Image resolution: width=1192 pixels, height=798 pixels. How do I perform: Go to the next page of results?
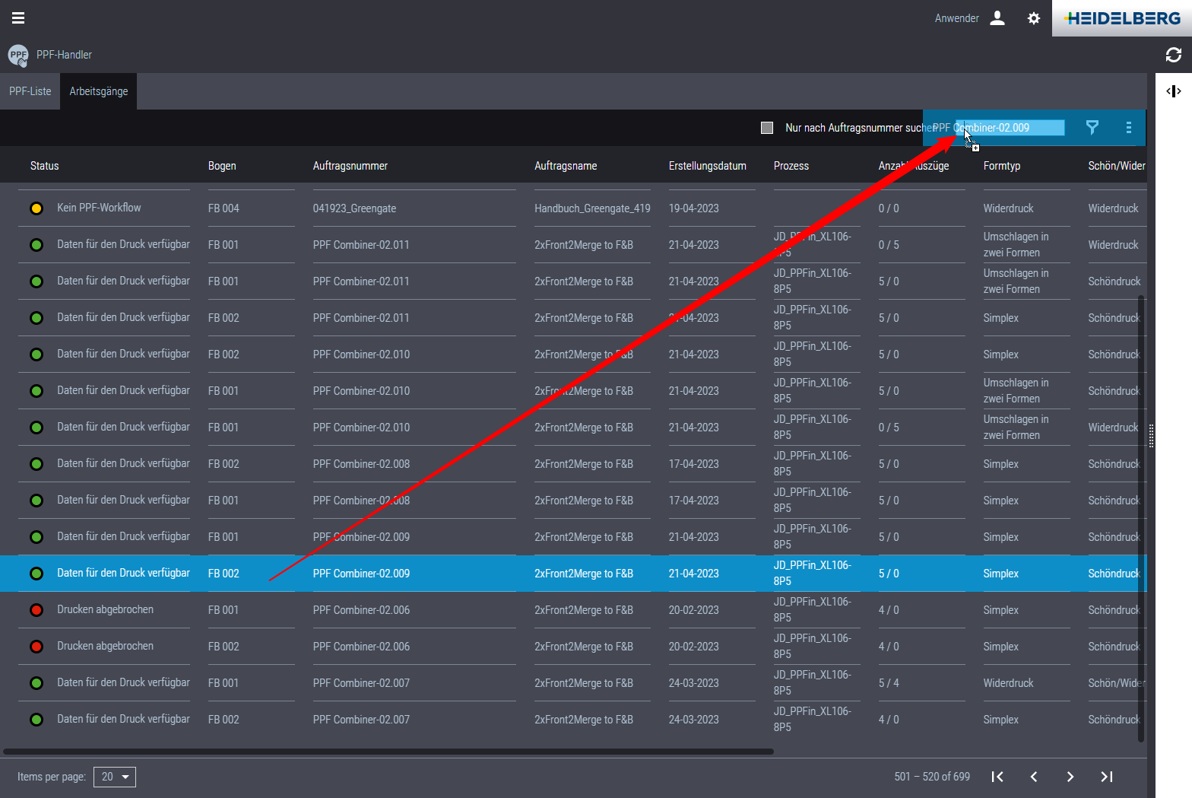tap(1070, 777)
